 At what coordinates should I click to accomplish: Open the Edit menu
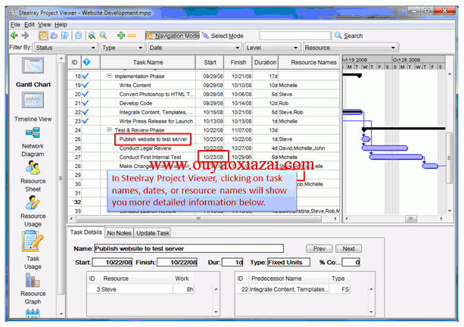30,24
